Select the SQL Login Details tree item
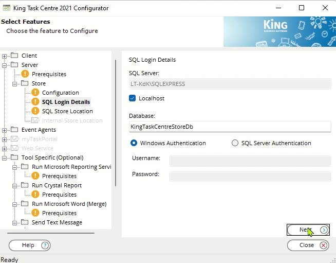Image resolution: width=336 pixels, height=263 pixels. coord(66,102)
